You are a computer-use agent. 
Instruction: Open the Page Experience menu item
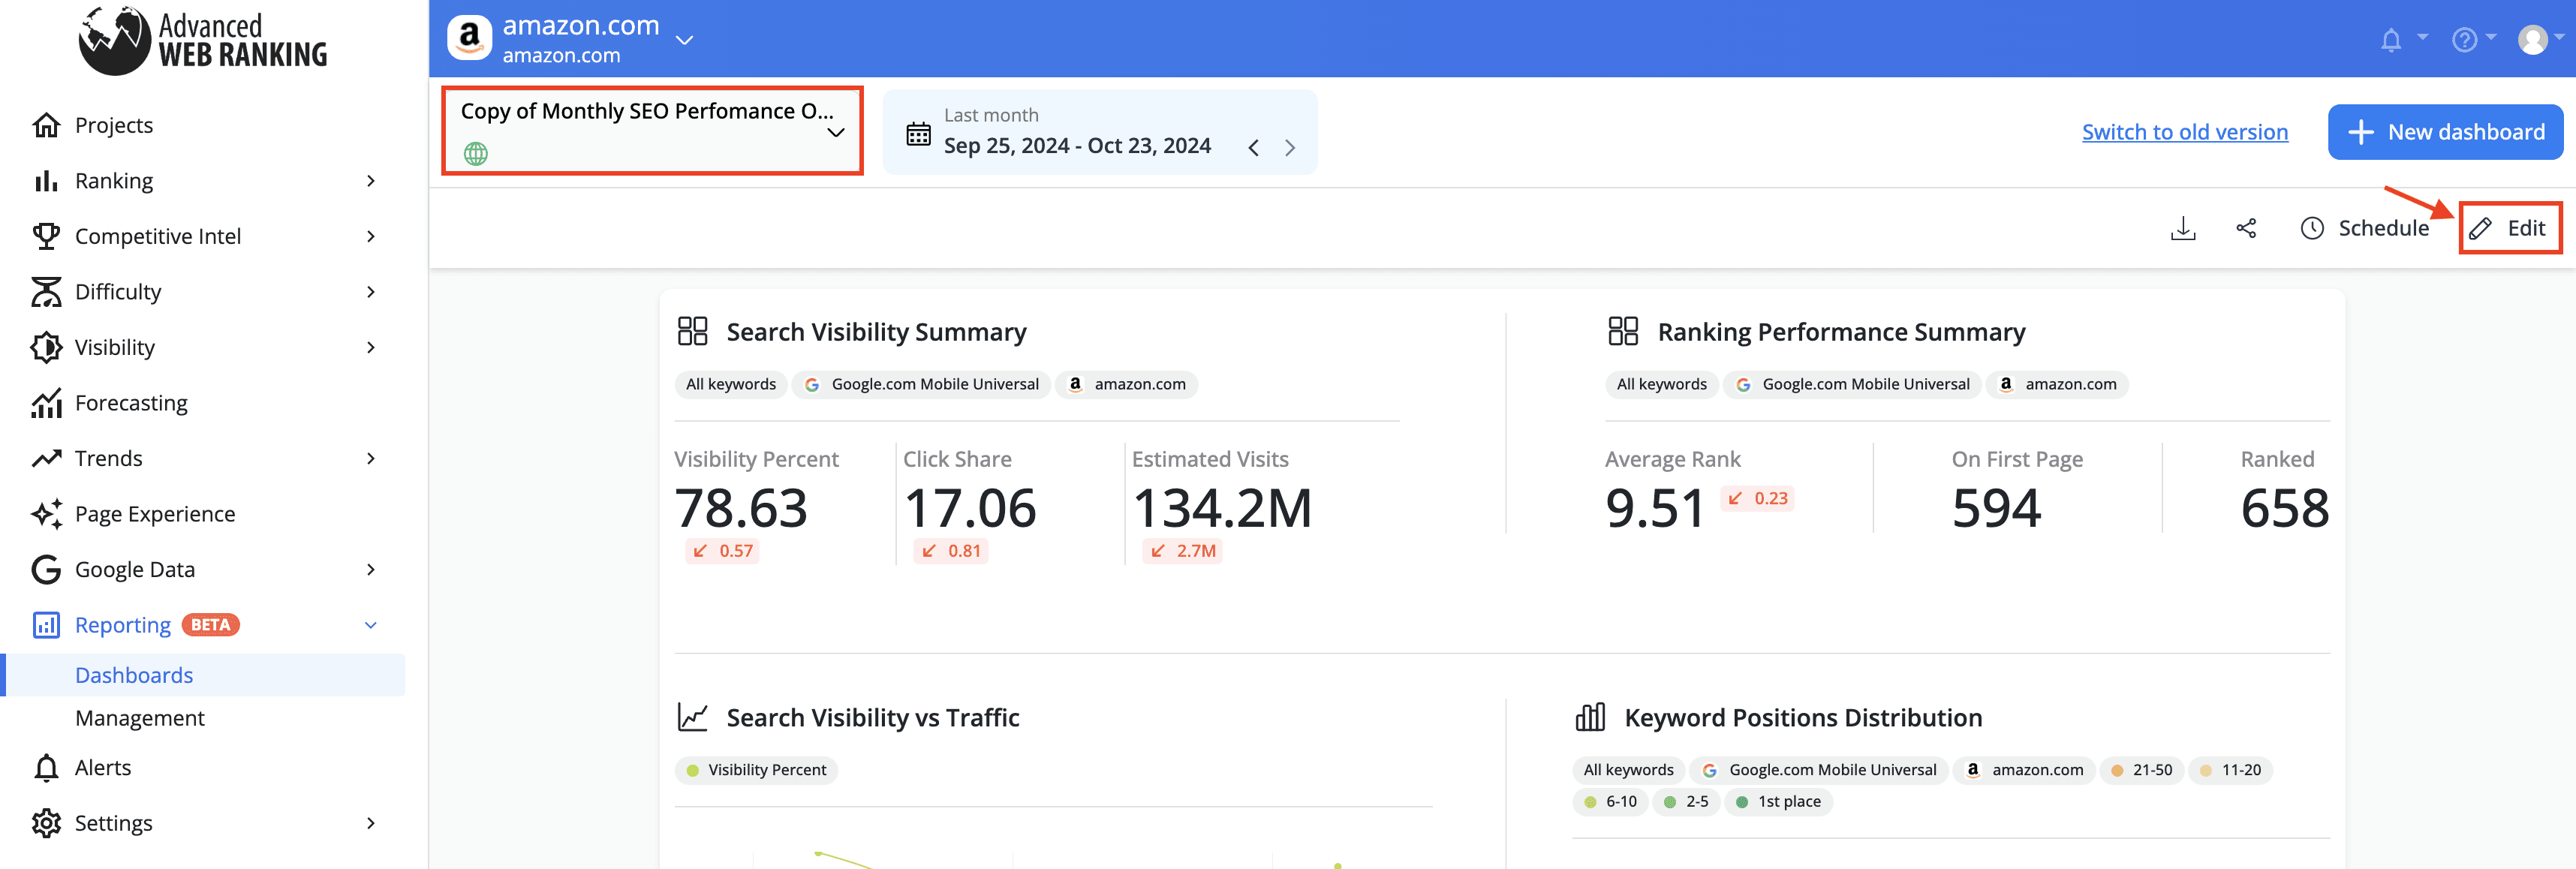pyautogui.click(x=155, y=514)
